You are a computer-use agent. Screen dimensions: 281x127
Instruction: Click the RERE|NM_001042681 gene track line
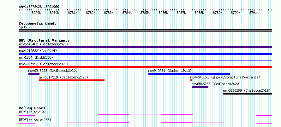click(145, 123)
